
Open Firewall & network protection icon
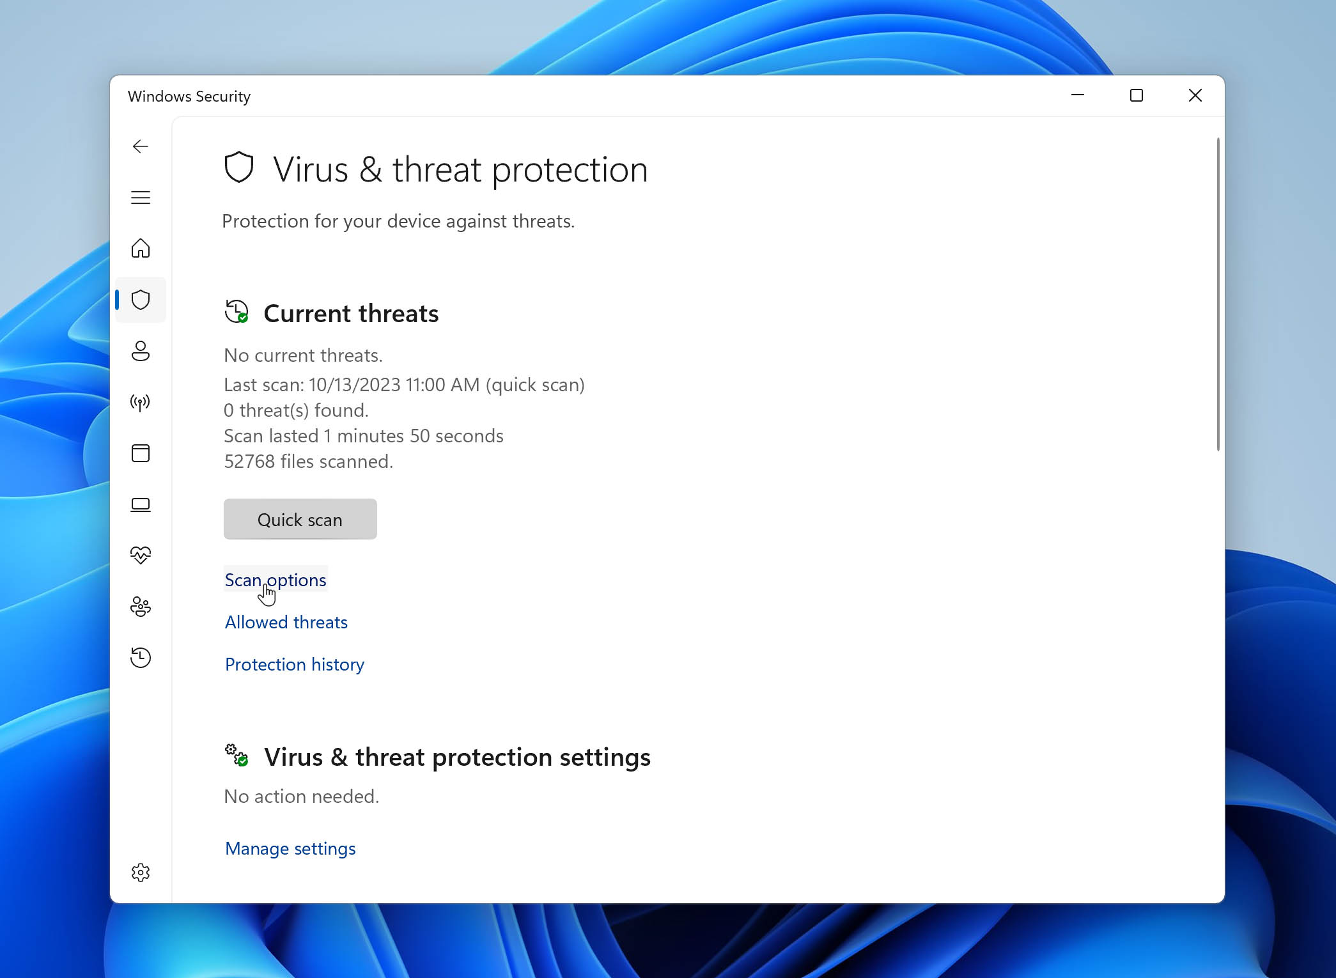141,402
